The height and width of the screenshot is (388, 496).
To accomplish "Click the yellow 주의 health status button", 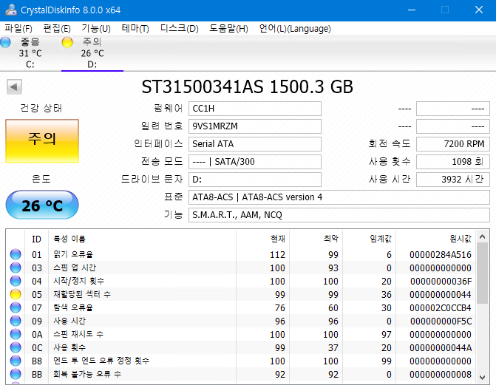I will (42, 141).
